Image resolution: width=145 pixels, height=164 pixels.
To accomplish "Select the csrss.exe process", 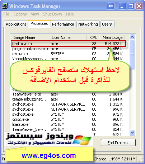I will point(67,119).
